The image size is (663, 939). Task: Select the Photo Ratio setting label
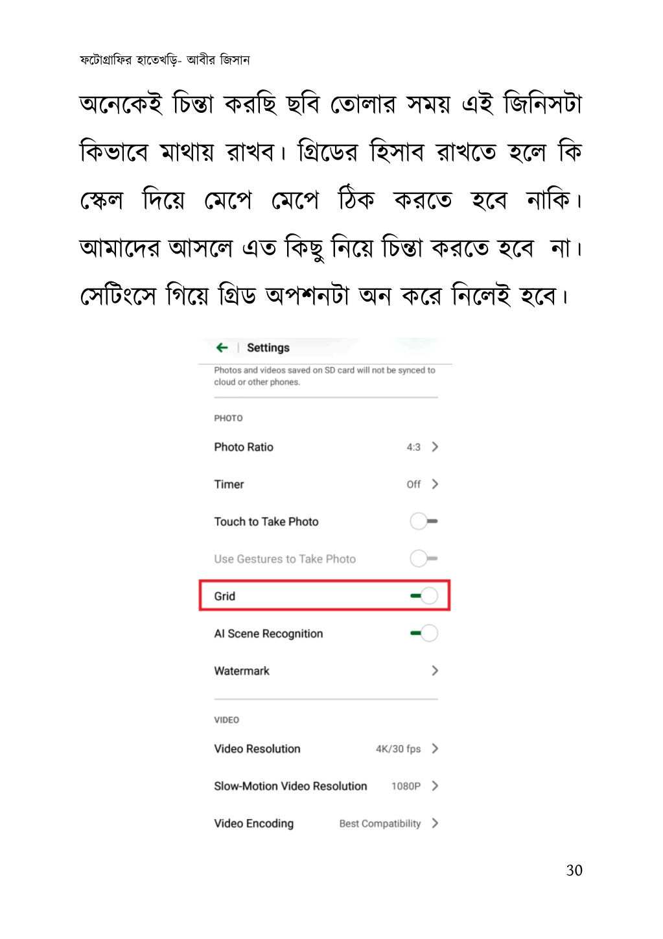244,447
